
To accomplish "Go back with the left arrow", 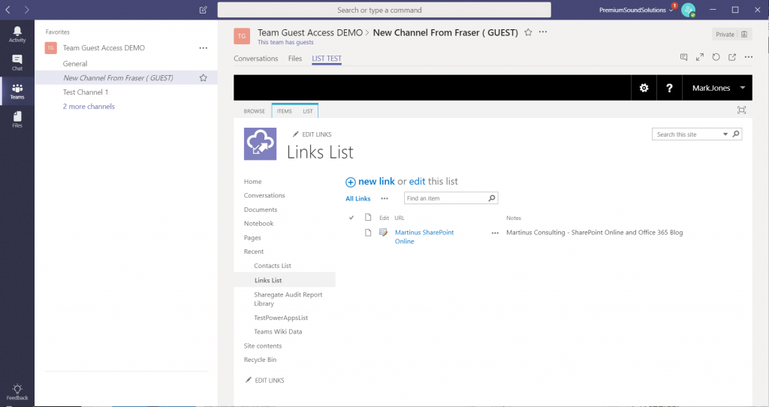I will pos(8,10).
